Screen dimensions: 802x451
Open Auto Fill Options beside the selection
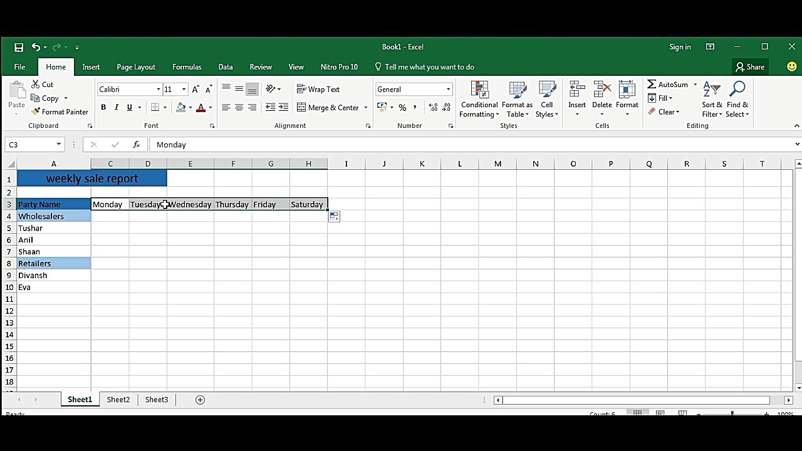click(x=334, y=217)
